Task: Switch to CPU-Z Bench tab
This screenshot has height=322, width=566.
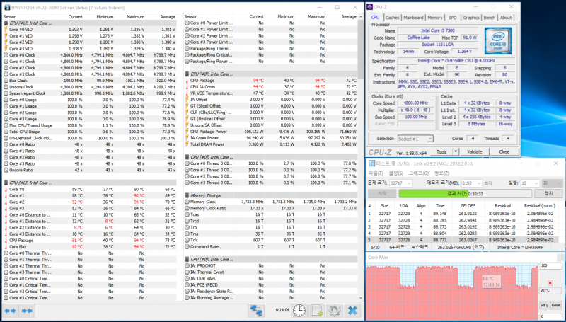Action: (x=490, y=17)
